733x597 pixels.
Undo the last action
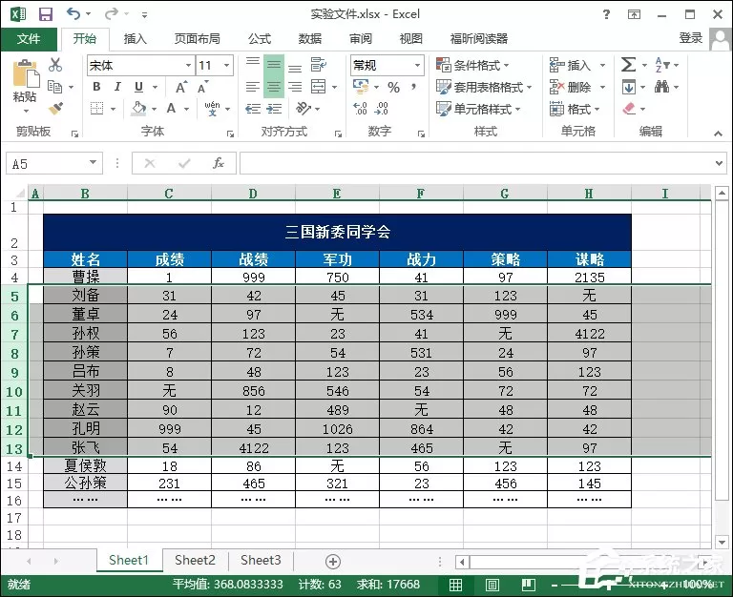pos(73,13)
